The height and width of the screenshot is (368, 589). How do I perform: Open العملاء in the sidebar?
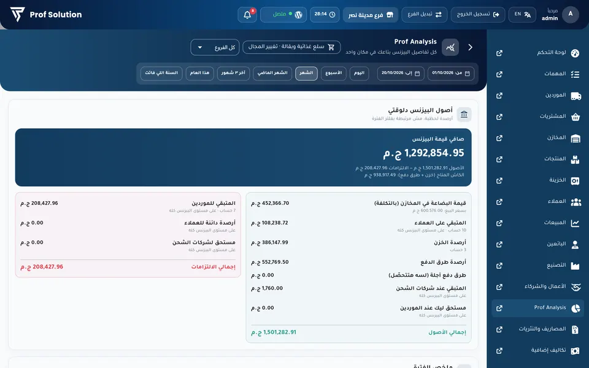click(x=538, y=202)
